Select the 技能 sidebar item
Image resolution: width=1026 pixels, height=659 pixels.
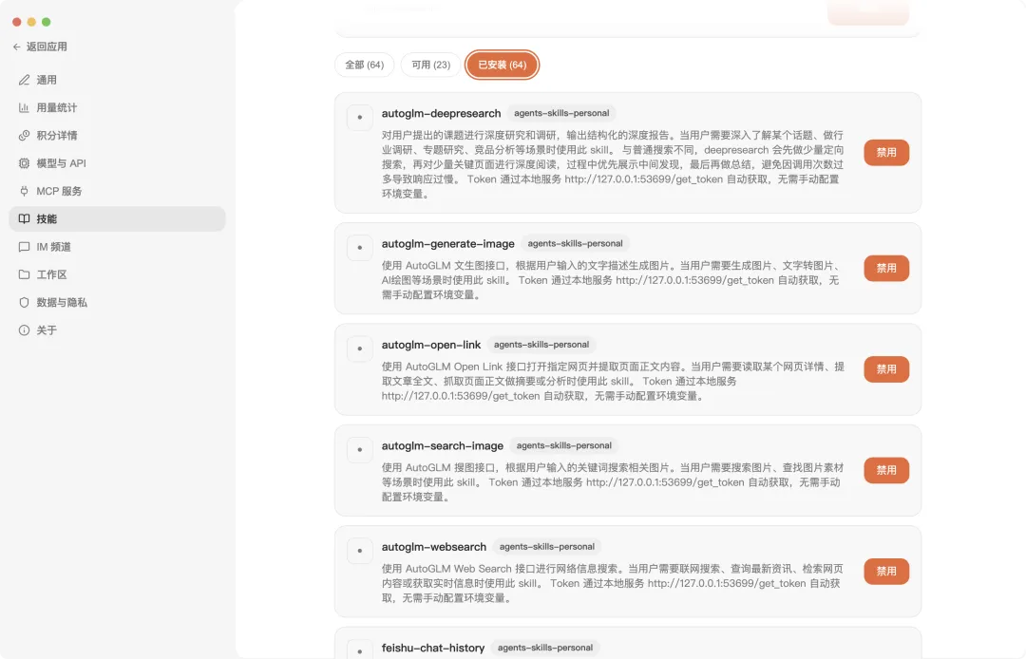117,219
